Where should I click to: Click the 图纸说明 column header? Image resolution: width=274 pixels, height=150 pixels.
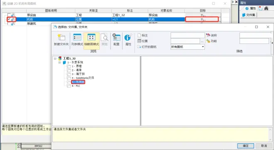point(51,11)
